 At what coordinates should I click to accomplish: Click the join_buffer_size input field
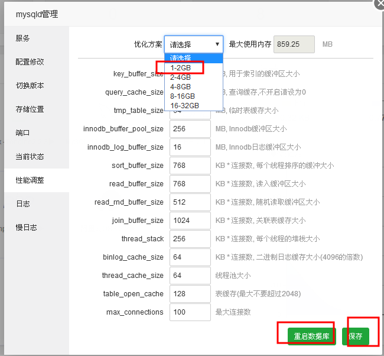click(190, 221)
